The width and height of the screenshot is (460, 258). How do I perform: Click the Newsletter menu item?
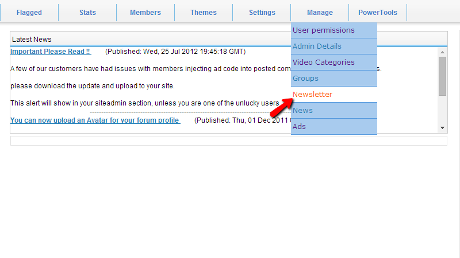334,95
